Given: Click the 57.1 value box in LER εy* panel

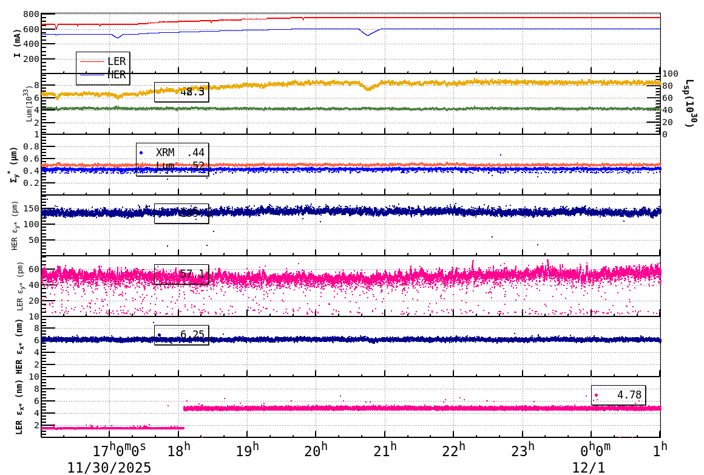Looking at the screenshot, I should point(181,274).
